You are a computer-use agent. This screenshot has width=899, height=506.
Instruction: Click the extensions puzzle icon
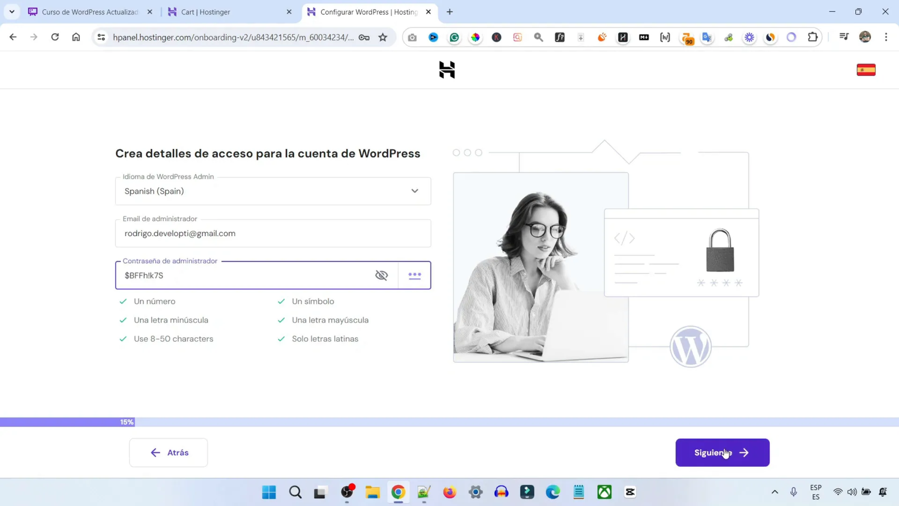[812, 37]
